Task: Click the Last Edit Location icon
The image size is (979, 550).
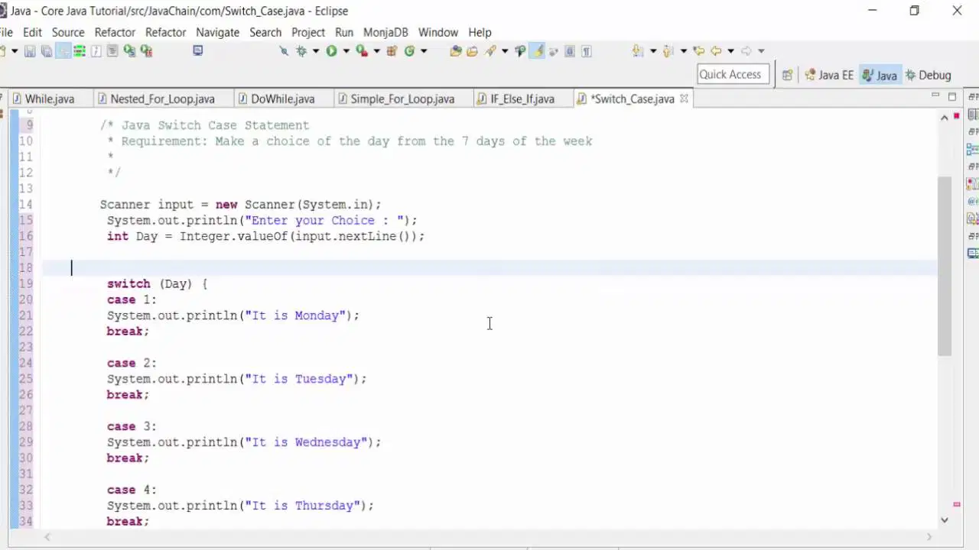Action: click(698, 51)
